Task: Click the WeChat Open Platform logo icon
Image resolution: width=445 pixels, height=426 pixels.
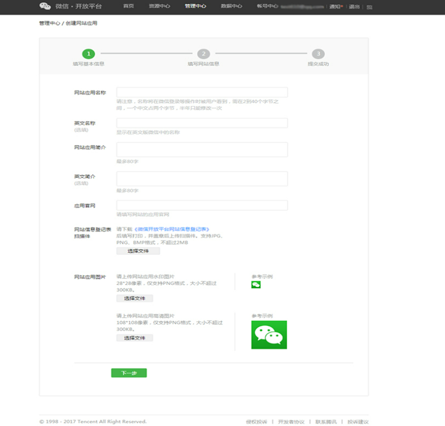Action: coord(45,6)
